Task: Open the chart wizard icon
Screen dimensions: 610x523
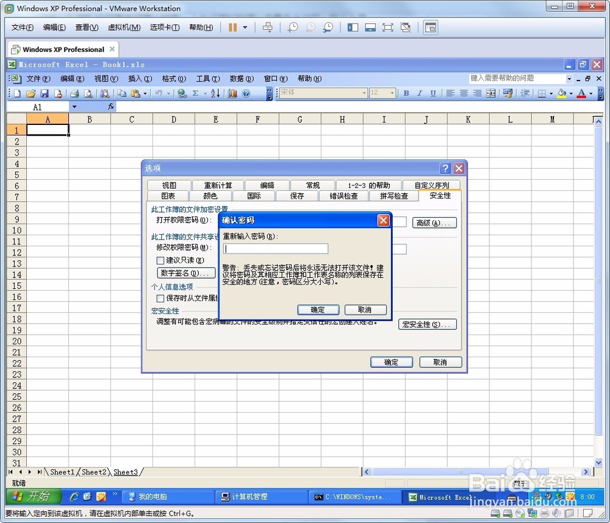Action: [232, 93]
